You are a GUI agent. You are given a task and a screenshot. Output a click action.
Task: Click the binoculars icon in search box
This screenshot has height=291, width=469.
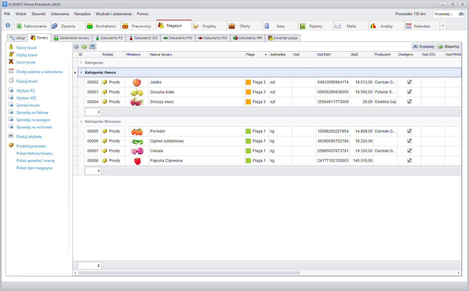(x=461, y=14)
